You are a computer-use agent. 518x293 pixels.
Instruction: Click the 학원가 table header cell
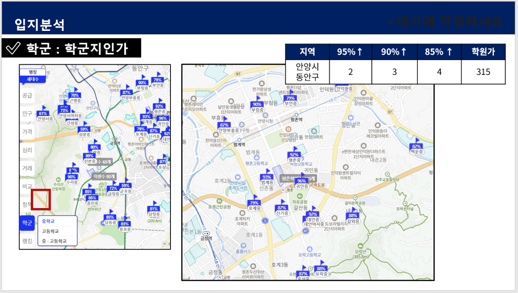pos(483,52)
